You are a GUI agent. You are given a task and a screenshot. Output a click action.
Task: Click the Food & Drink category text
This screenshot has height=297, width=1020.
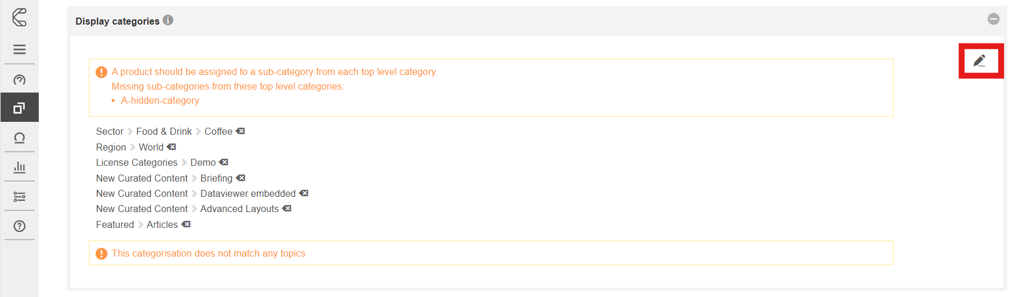click(x=164, y=132)
